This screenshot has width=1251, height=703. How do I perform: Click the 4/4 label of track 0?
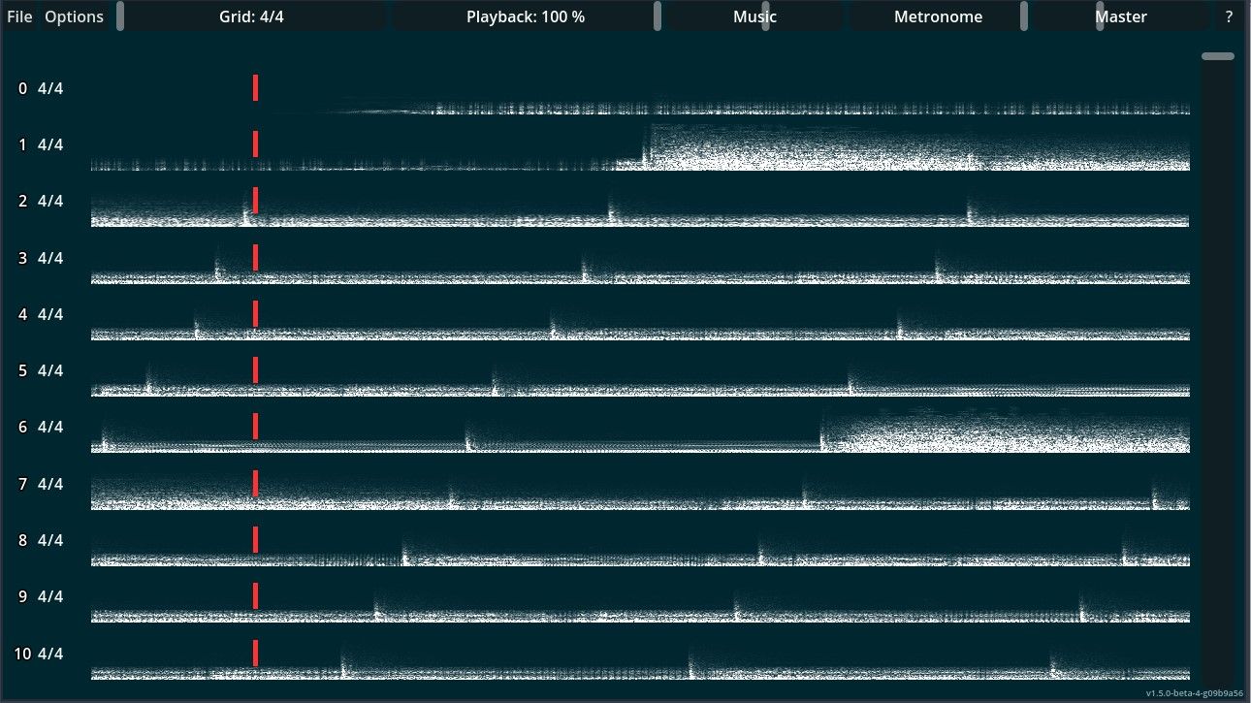[48, 87]
